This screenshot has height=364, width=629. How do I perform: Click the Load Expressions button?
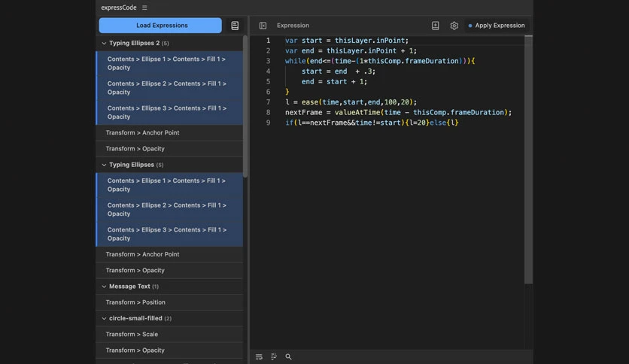click(x=160, y=26)
